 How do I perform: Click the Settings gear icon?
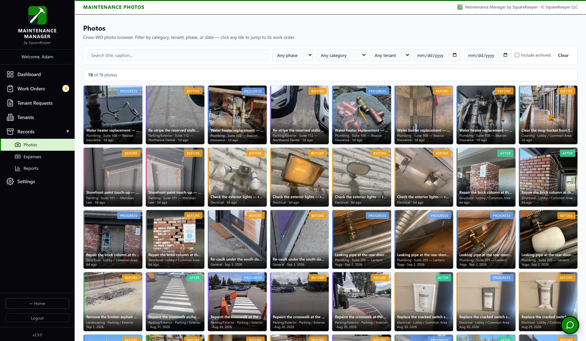click(10, 181)
